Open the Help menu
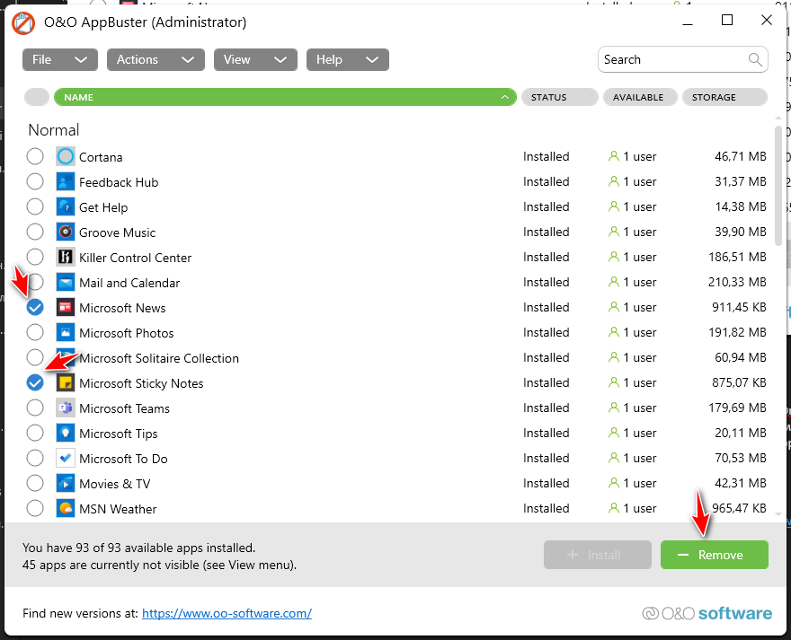The width and height of the screenshot is (791, 640). pyautogui.click(x=347, y=60)
